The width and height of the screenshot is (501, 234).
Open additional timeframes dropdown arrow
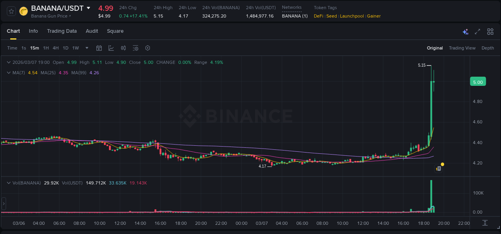[x=87, y=48]
